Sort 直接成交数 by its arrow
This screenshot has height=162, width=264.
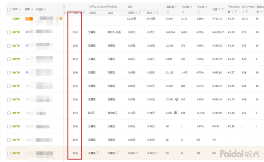point(261,11)
